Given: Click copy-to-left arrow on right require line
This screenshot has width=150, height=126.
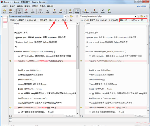Looking at the screenshot, I should pos(81,61).
